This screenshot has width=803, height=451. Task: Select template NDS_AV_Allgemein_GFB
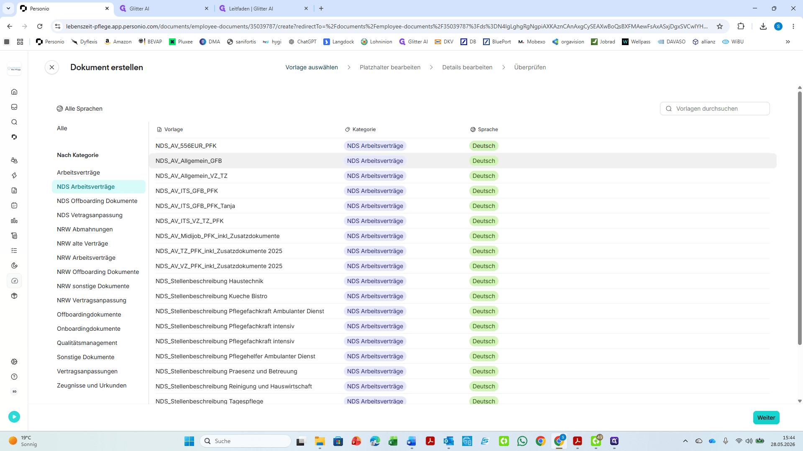point(463,161)
